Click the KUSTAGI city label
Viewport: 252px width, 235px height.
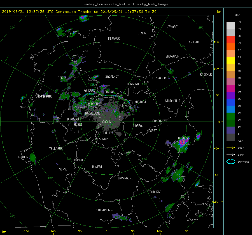(140, 102)
